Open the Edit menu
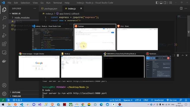The width and height of the screenshot is (190, 107). pyautogui.click(x=16, y=3)
